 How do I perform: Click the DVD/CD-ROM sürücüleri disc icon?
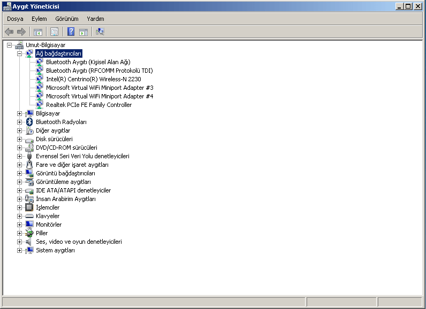tap(29, 148)
